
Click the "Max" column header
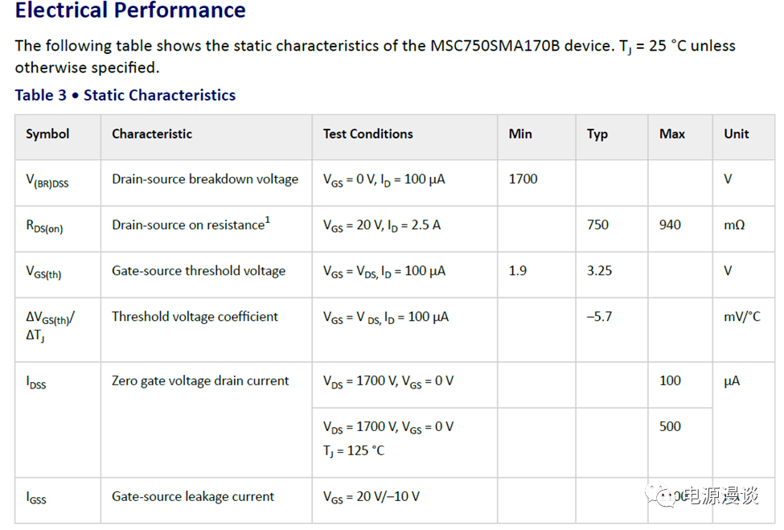click(672, 134)
